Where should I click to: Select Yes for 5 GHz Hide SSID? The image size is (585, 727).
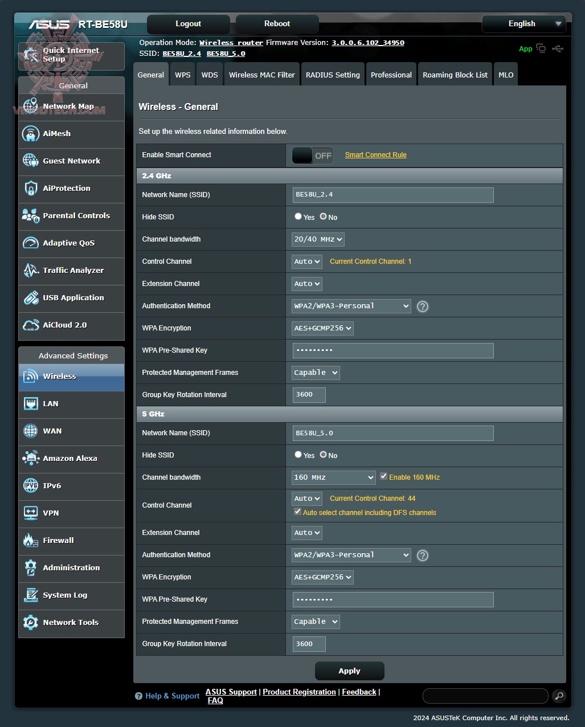click(x=298, y=455)
